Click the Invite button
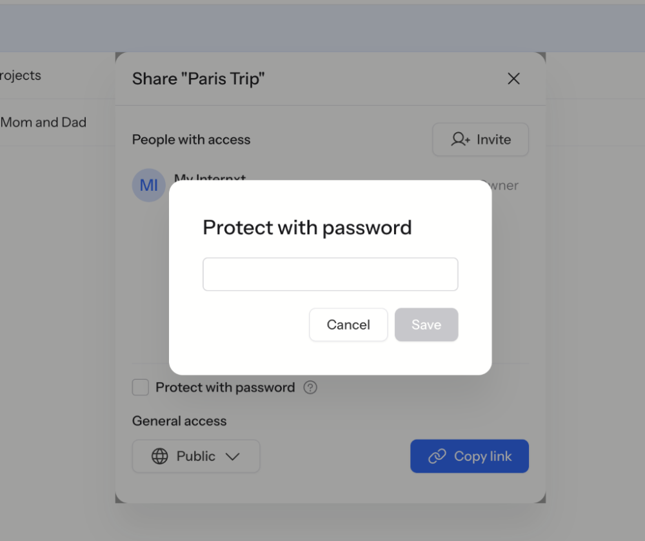 click(481, 139)
